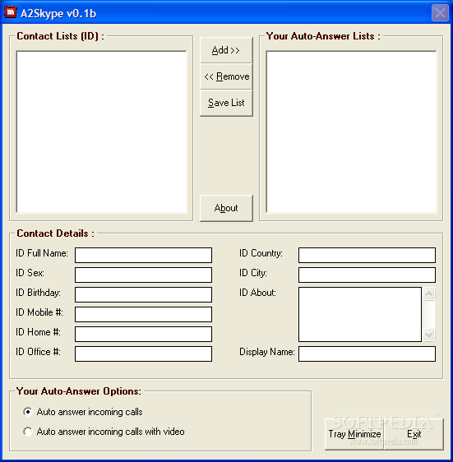Save the auto-answer list
This screenshot has width=453, height=462.
226,103
